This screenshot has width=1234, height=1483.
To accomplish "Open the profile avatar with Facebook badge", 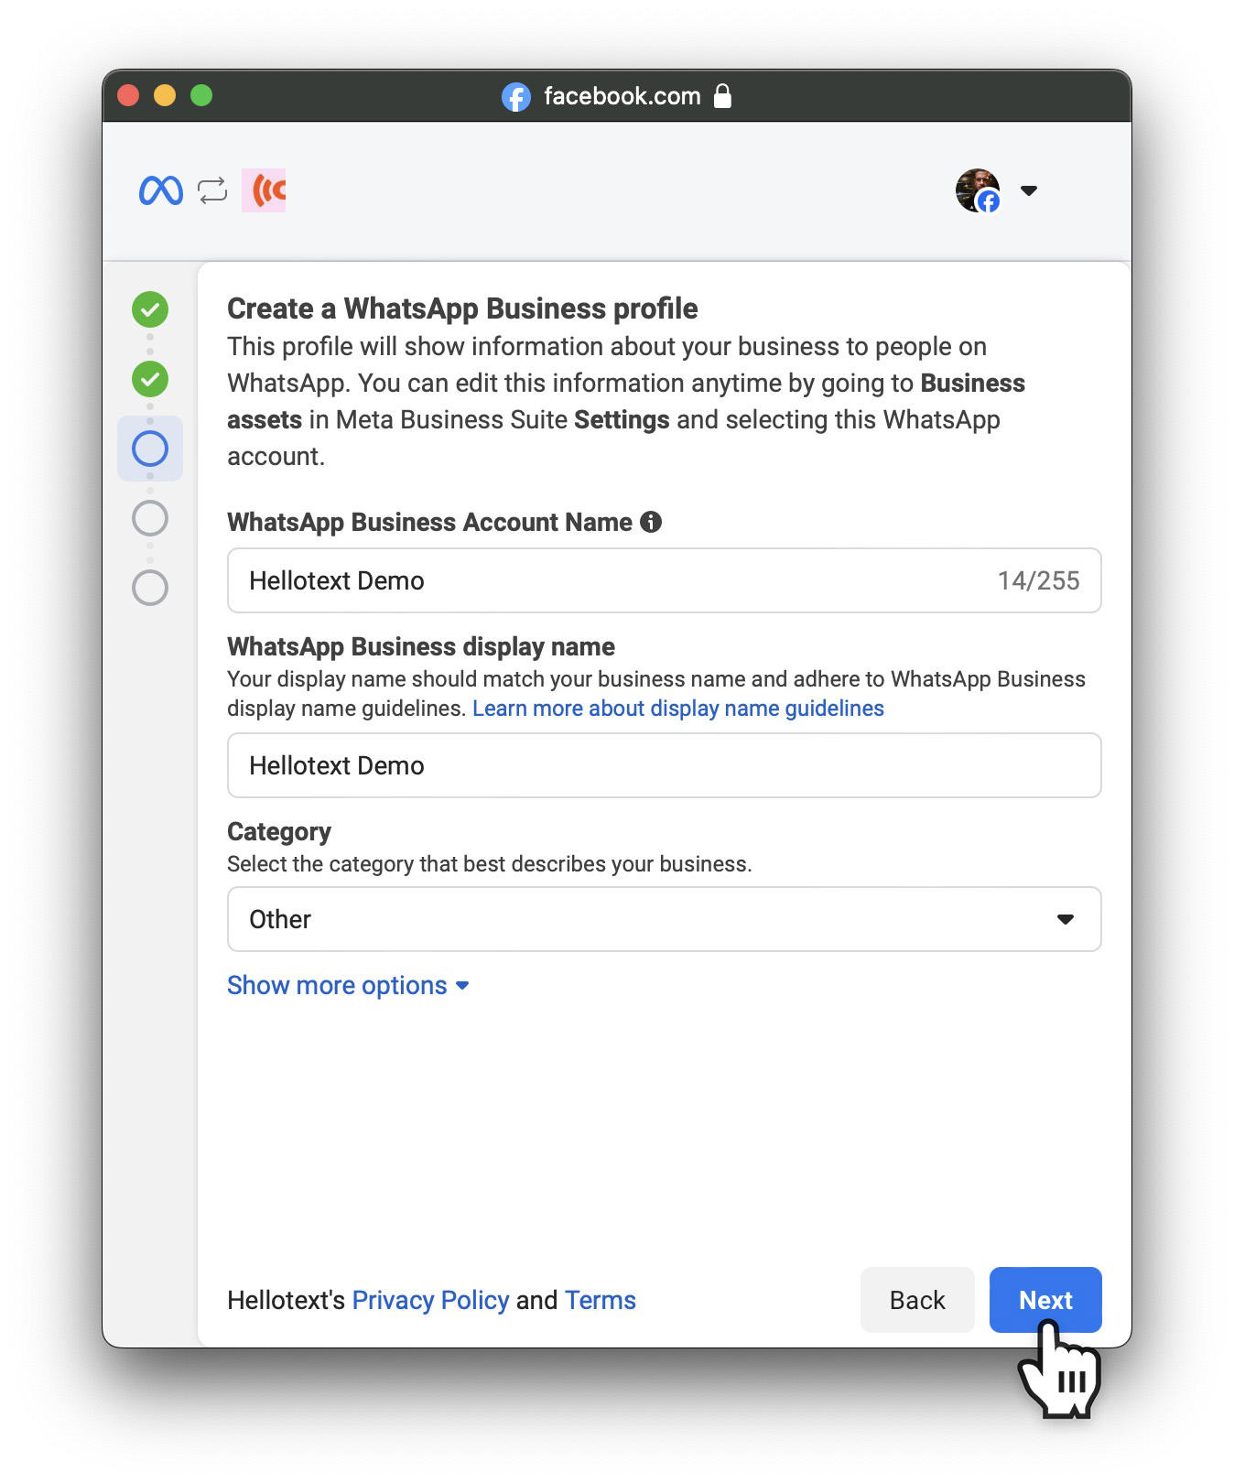I will tap(978, 190).
